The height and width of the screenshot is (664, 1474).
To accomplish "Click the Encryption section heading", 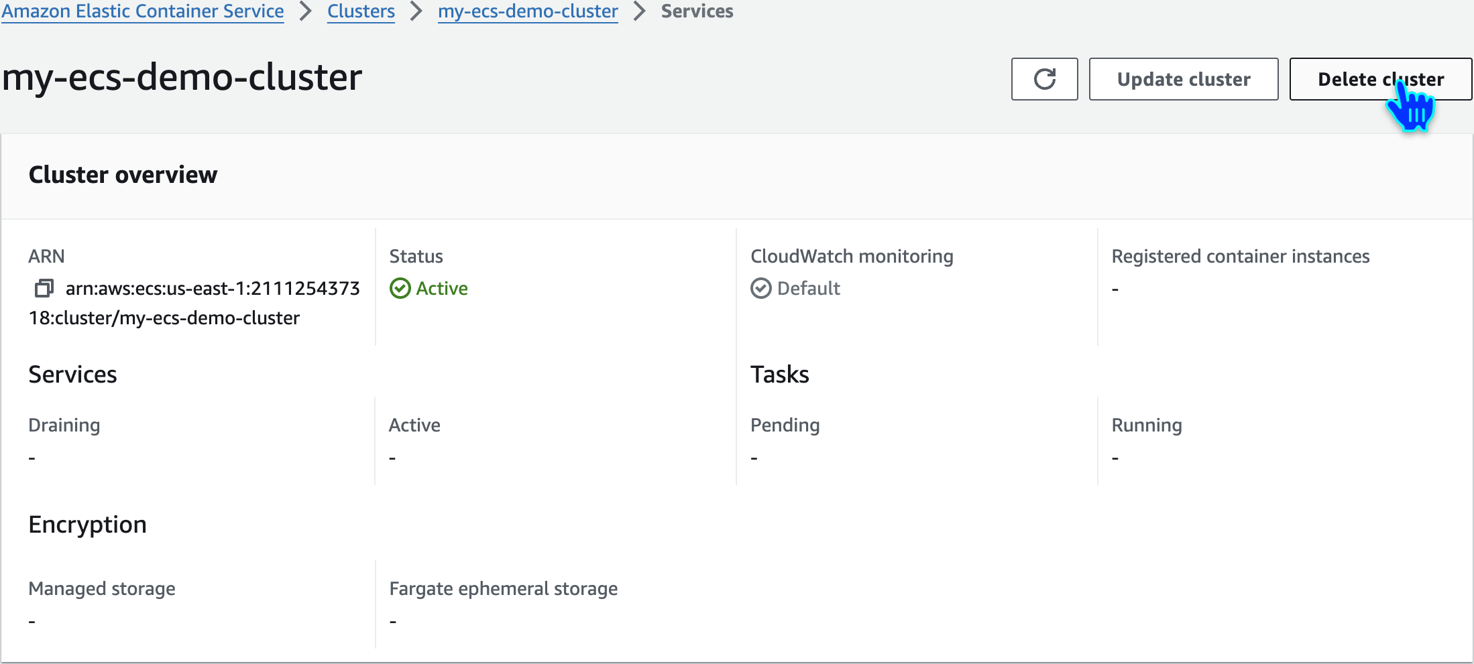I will point(87,524).
